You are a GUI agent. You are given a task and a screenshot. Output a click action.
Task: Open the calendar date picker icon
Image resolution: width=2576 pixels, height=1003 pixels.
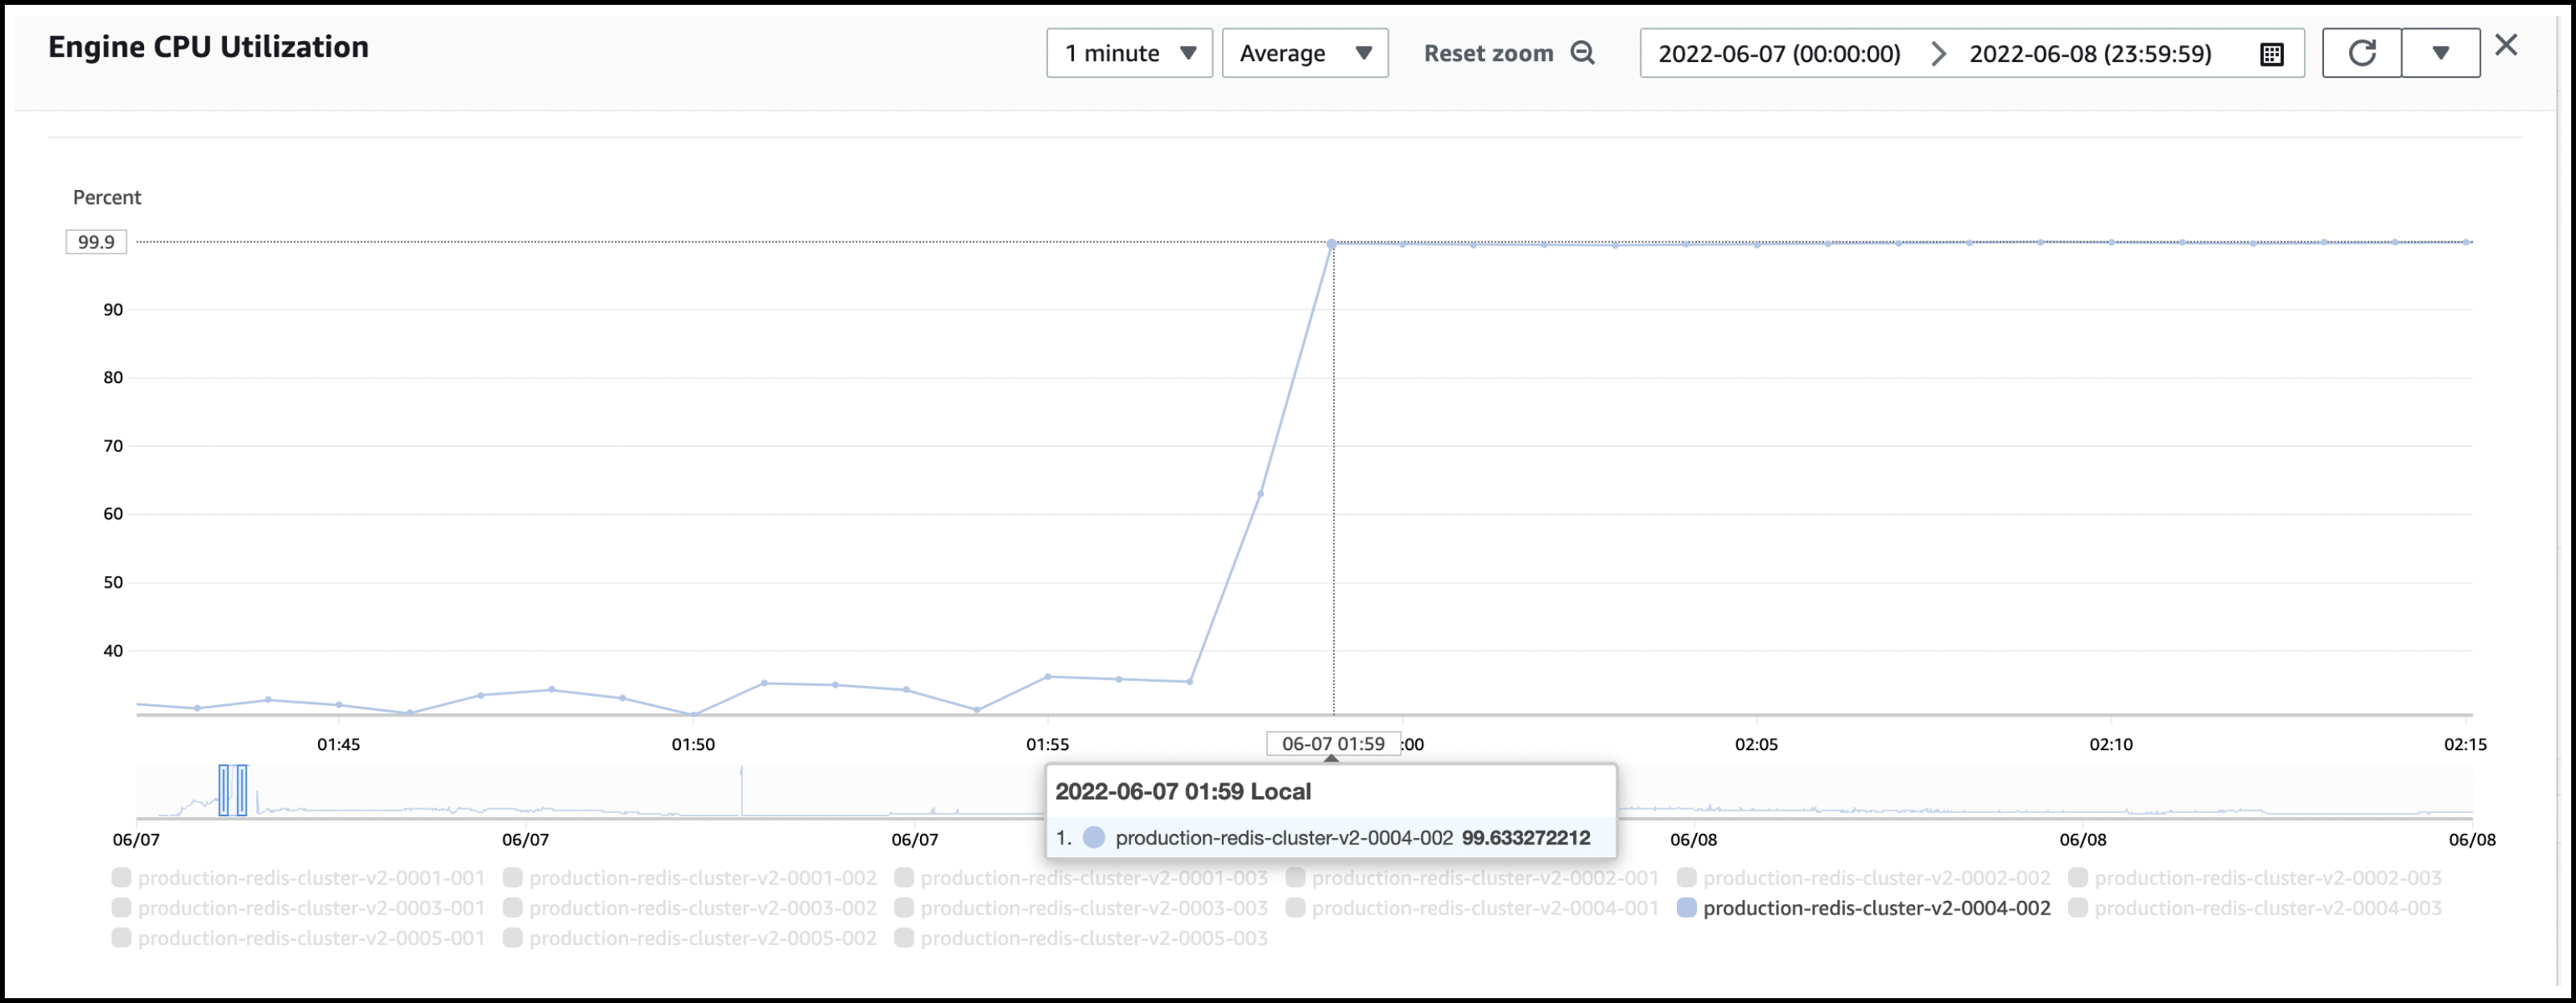[2271, 54]
